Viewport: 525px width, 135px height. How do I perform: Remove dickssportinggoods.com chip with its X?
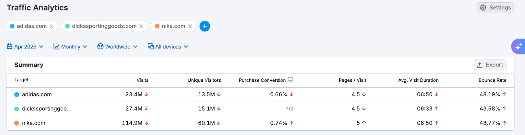pyautogui.click(x=141, y=26)
